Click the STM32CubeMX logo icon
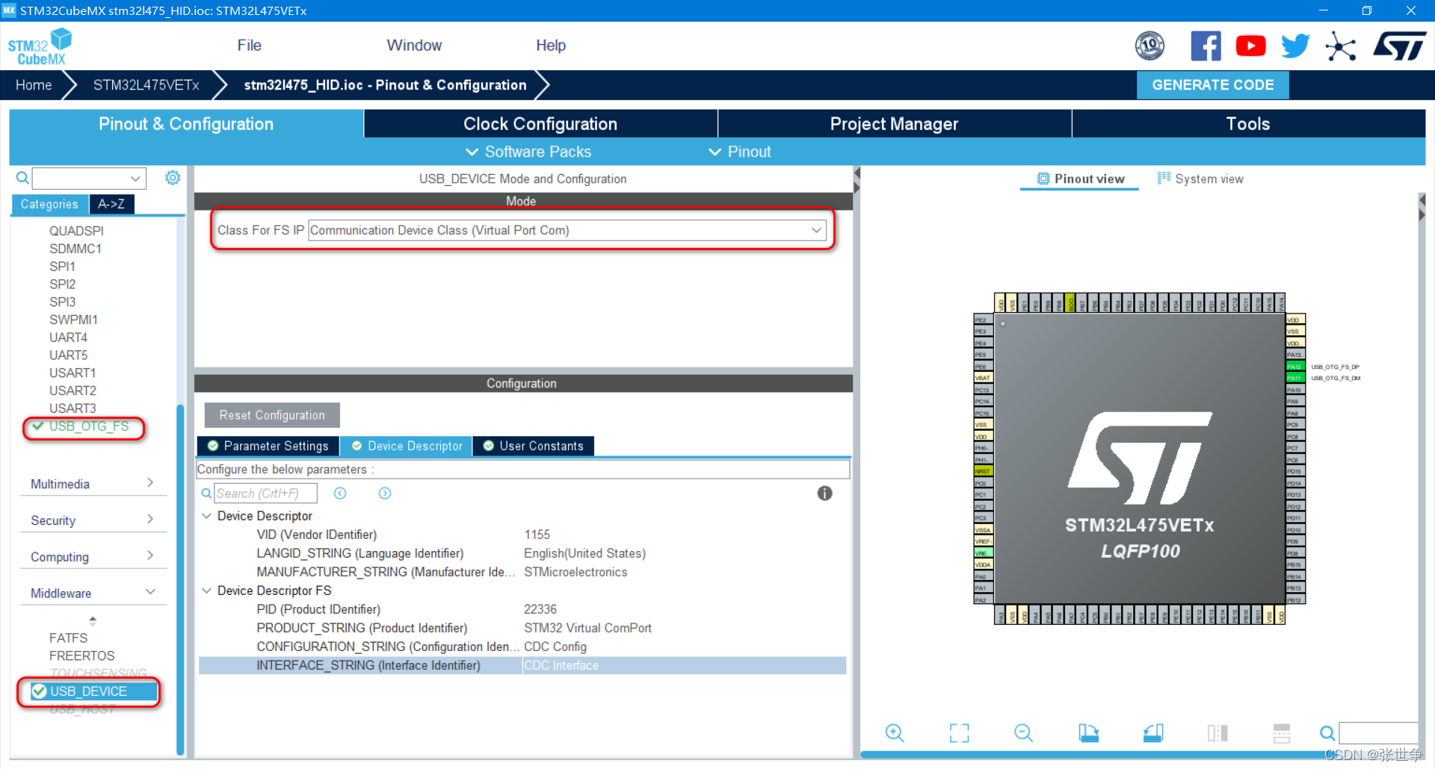Viewport: 1435px width, 769px height. pyautogui.click(x=40, y=46)
